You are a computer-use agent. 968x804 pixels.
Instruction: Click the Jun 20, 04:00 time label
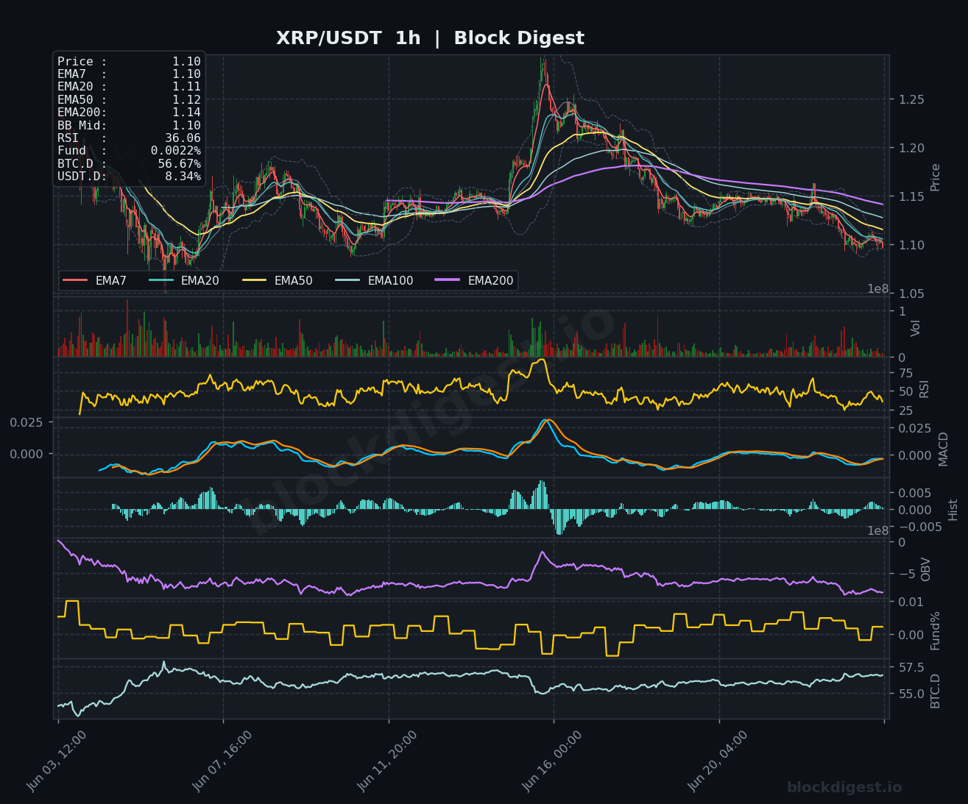(718, 761)
